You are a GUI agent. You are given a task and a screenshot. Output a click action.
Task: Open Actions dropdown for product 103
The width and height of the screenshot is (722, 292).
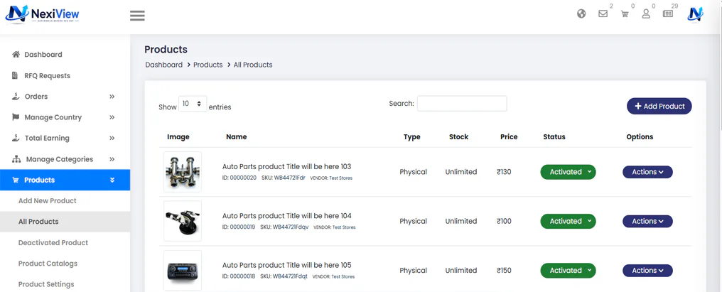pyautogui.click(x=647, y=172)
